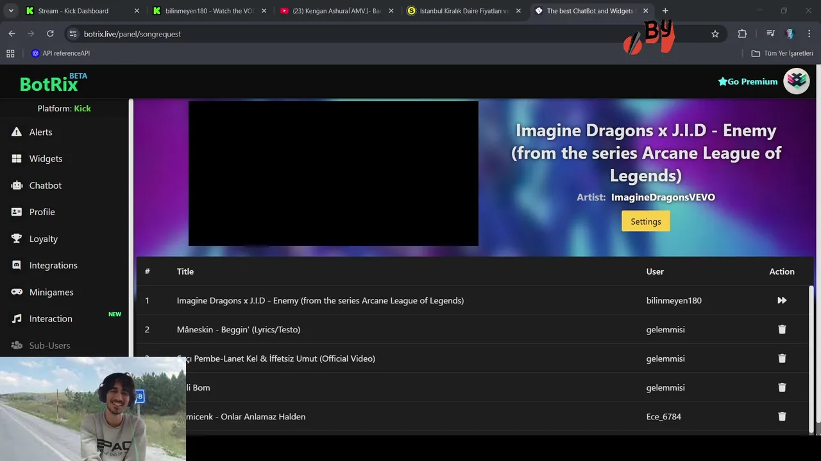Open the tab search dropdown

pyautogui.click(x=10, y=11)
